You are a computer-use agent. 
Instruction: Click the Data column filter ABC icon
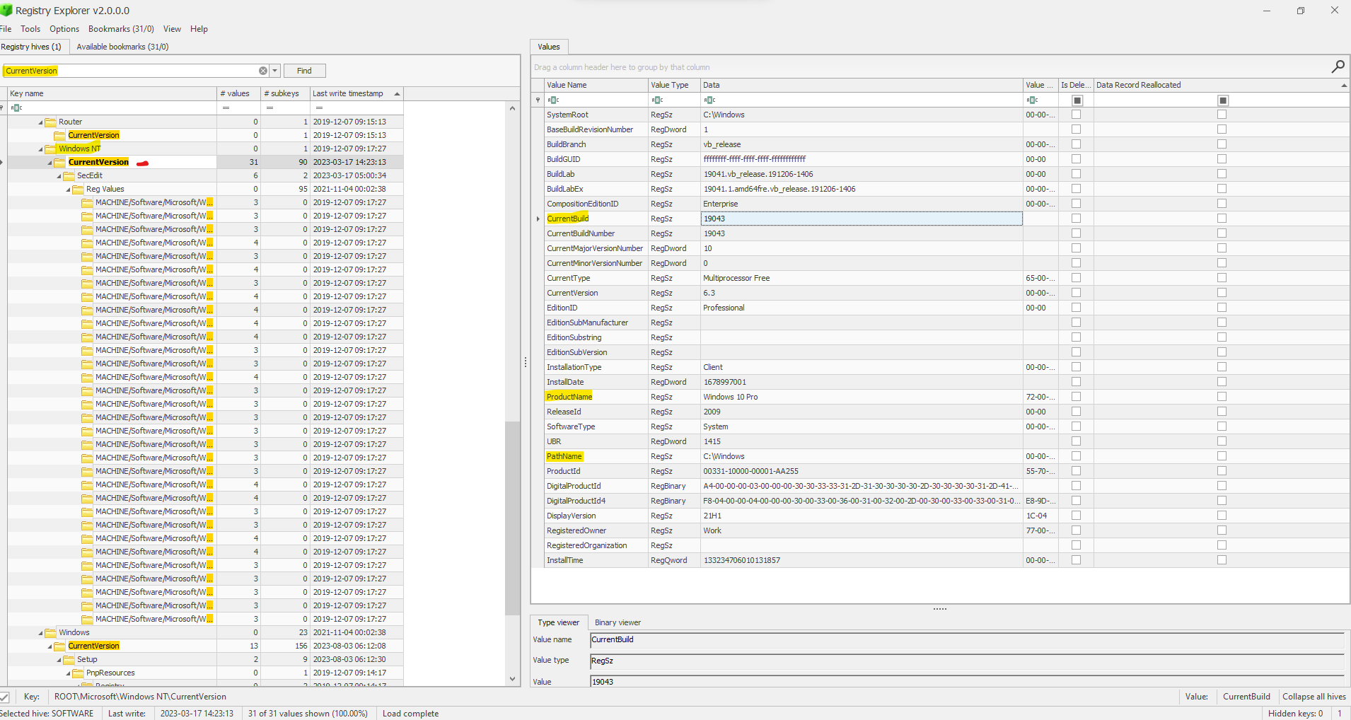click(x=710, y=100)
